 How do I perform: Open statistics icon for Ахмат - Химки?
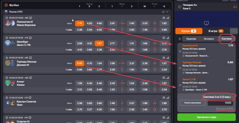pos(168,78)
